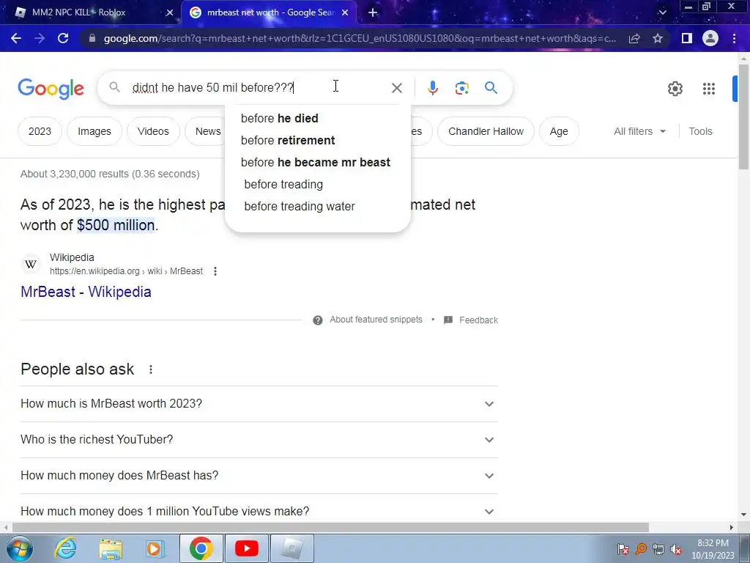Open the Roblox taskbar icon

[x=292, y=548]
